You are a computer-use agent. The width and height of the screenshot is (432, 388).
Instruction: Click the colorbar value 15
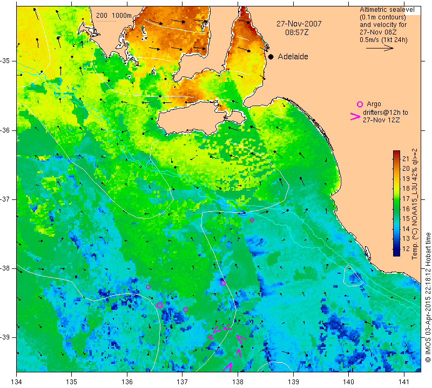point(406,219)
